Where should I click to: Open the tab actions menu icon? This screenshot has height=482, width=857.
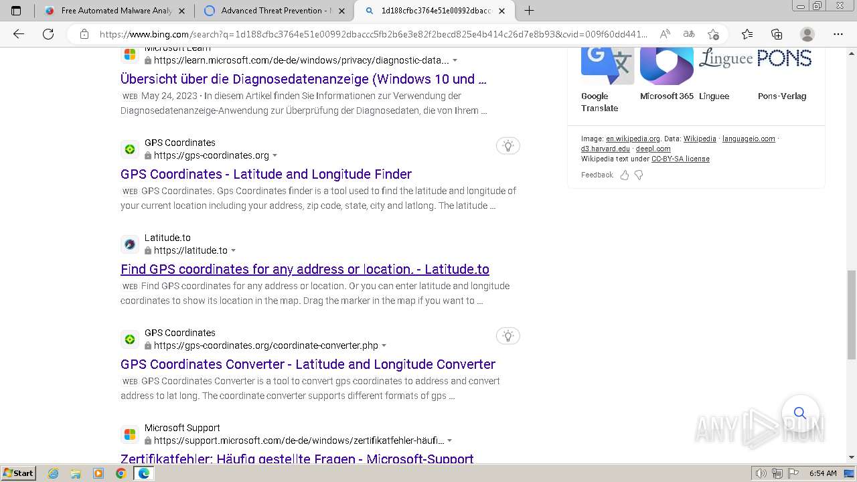point(16,11)
